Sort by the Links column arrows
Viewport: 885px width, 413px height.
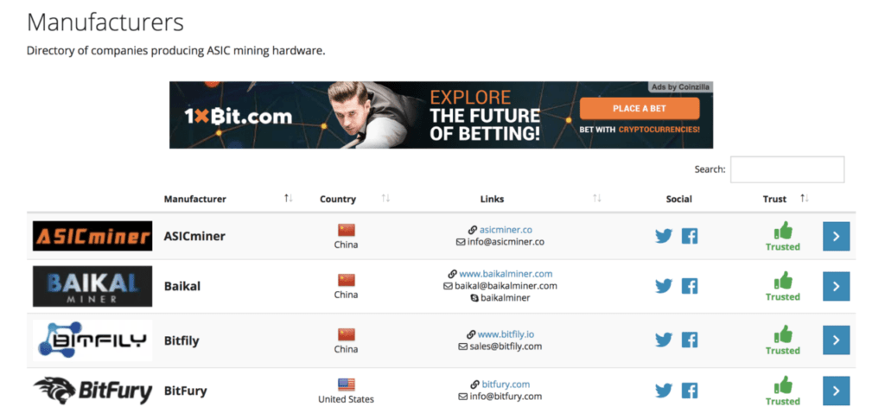pos(596,199)
